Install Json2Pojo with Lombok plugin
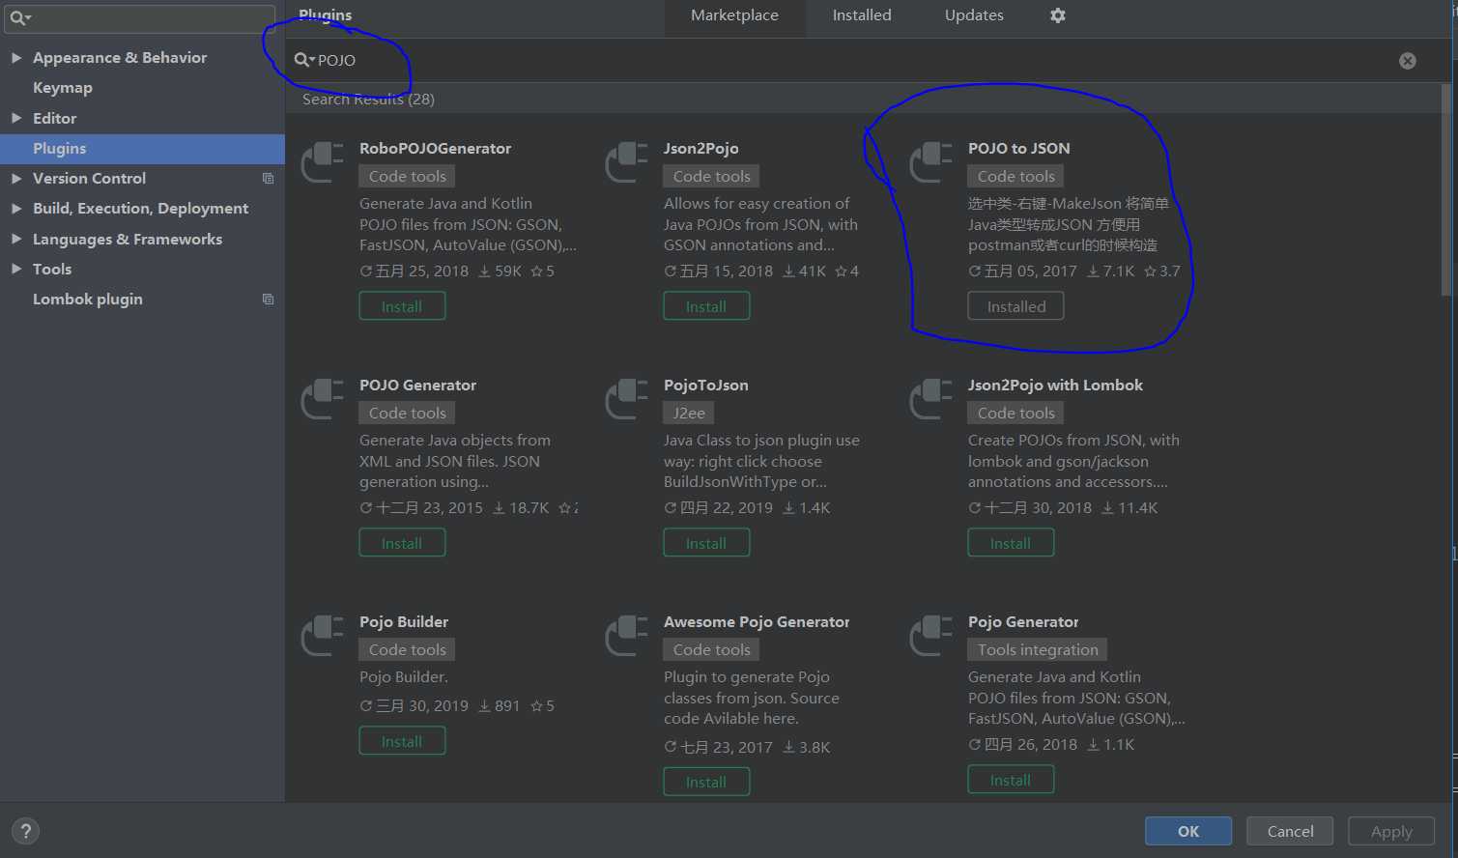The image size is (1458, 858). click(1011, 543)
